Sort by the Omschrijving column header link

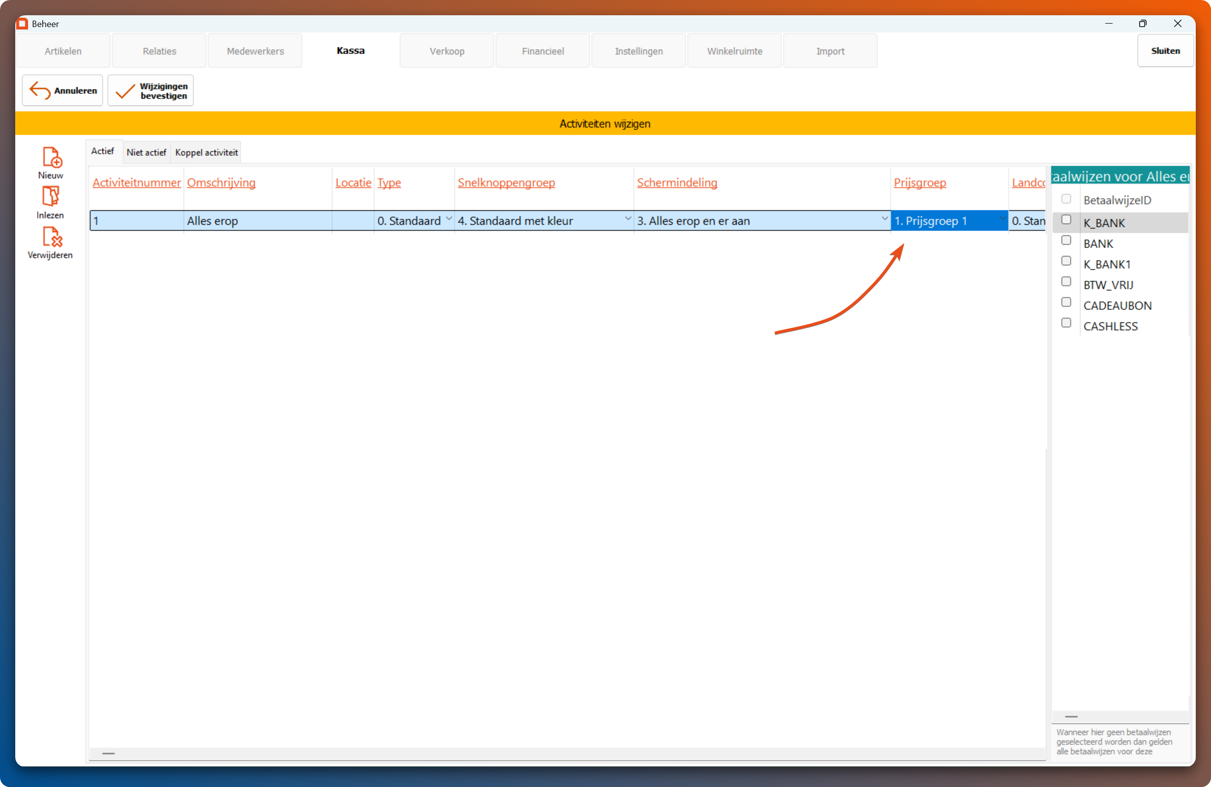pyautogui.click(x=221, y=182)
